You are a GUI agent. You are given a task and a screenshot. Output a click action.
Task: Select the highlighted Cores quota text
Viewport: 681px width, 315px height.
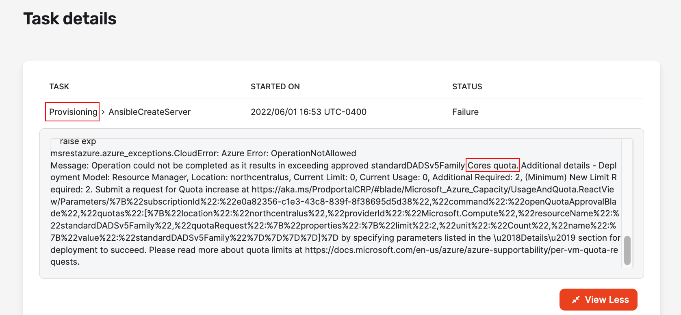coord(492,165)
